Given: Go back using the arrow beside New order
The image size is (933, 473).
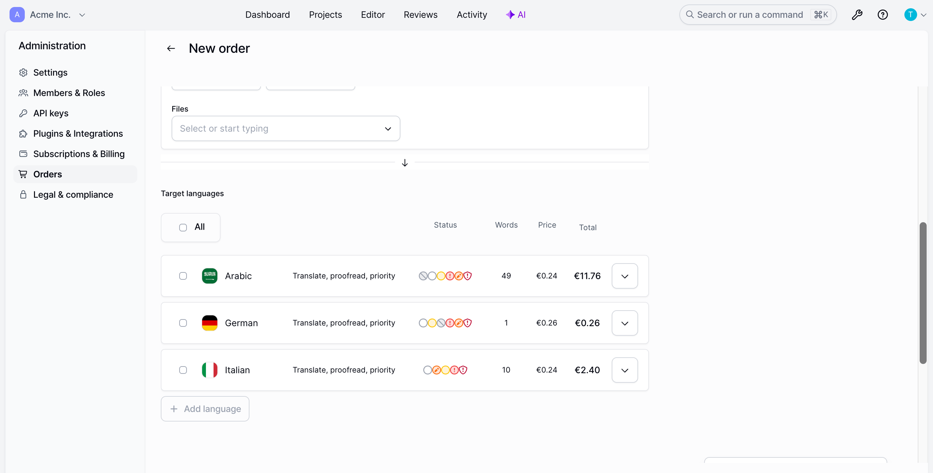Looking at the screenshot, I should point(171,49).
